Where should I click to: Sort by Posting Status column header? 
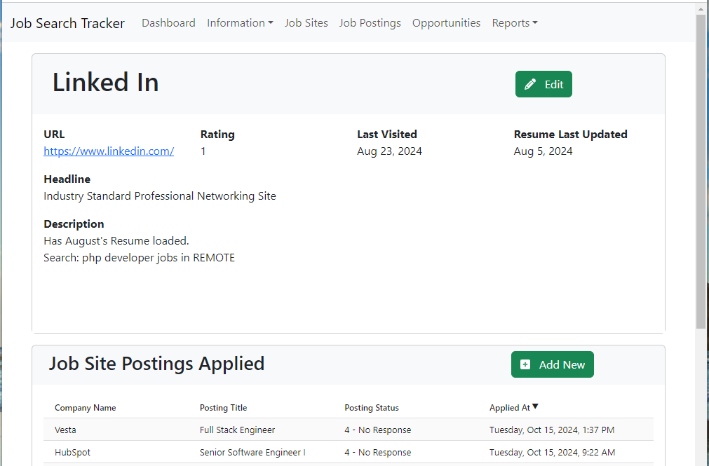click(372, 408)
